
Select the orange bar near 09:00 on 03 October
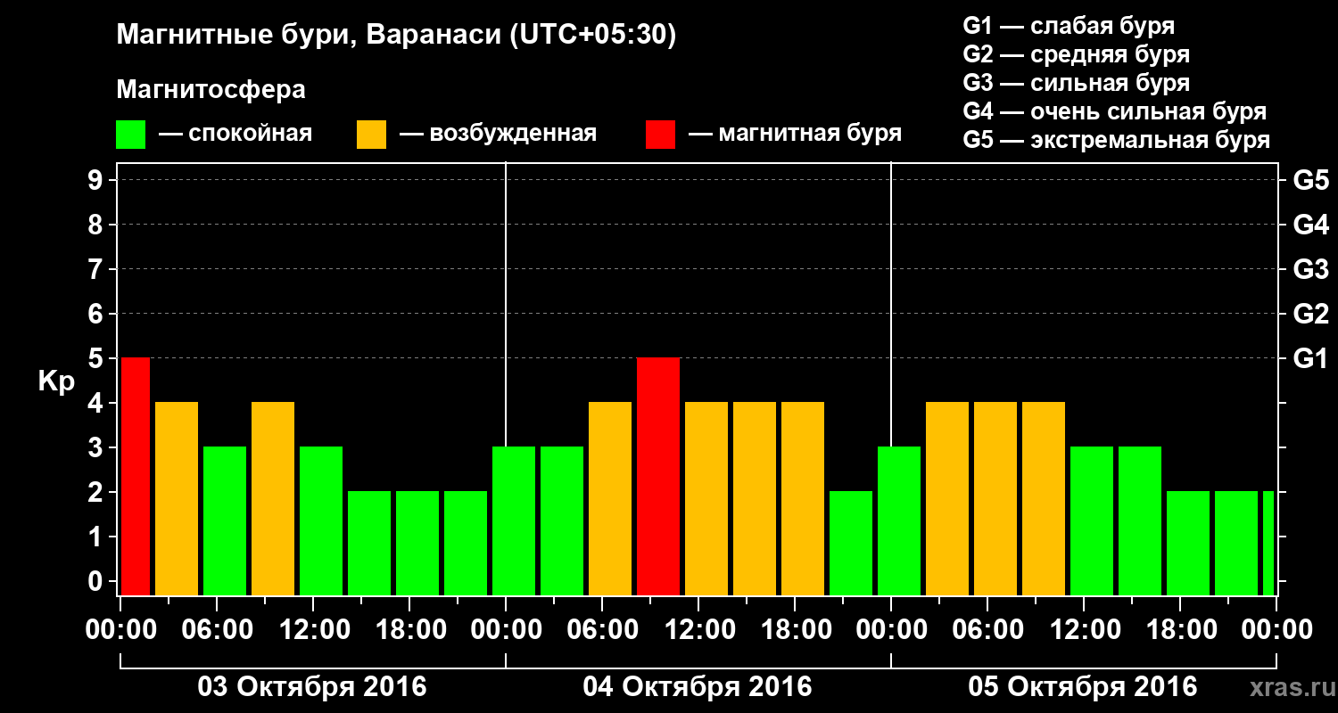(273, 498)
